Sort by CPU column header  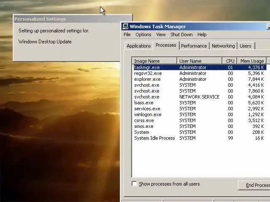[229, 61]
